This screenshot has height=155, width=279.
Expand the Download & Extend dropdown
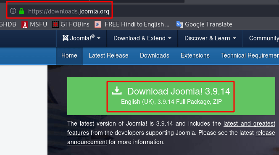pyautogui.click(x=142, y=38)
